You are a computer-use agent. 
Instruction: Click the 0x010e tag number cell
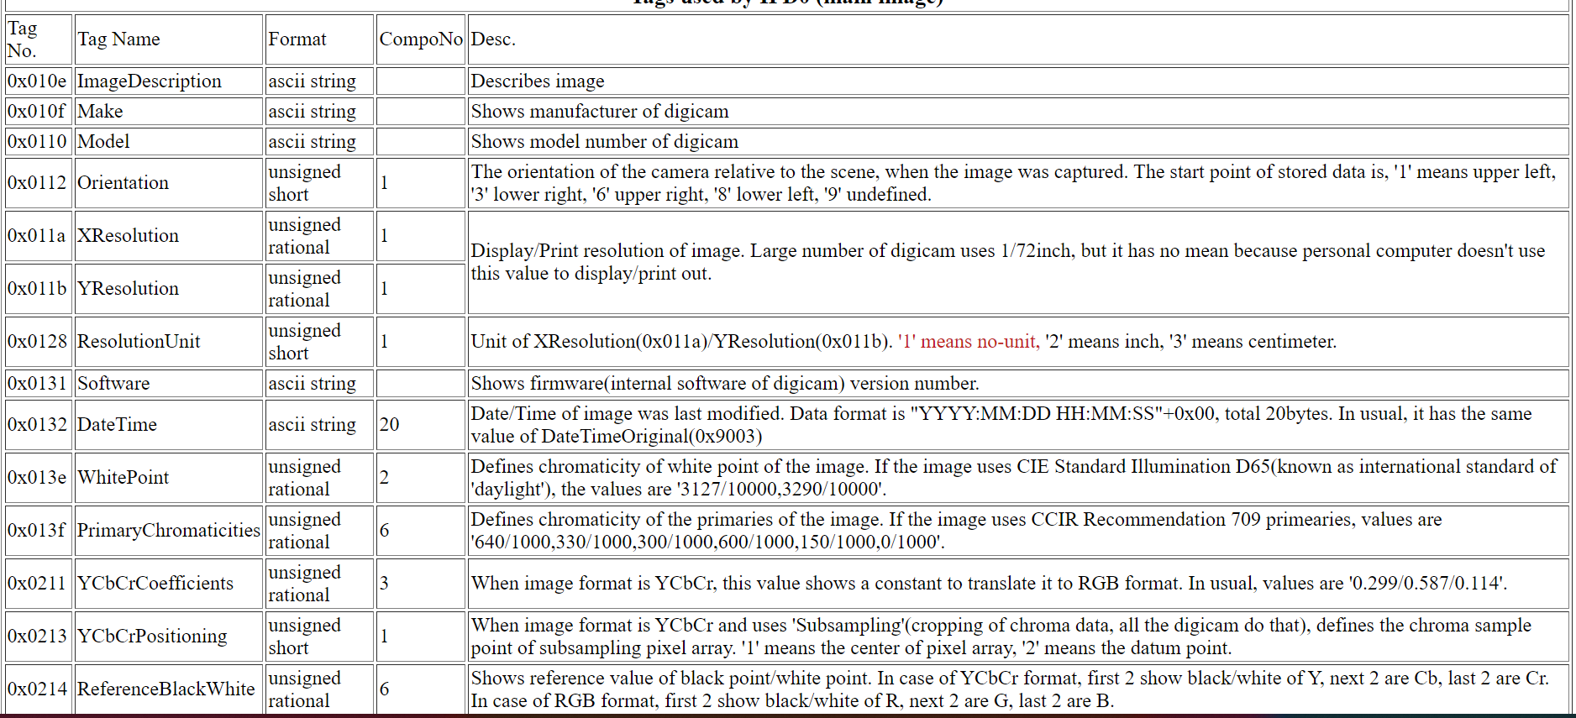[39, 81]
